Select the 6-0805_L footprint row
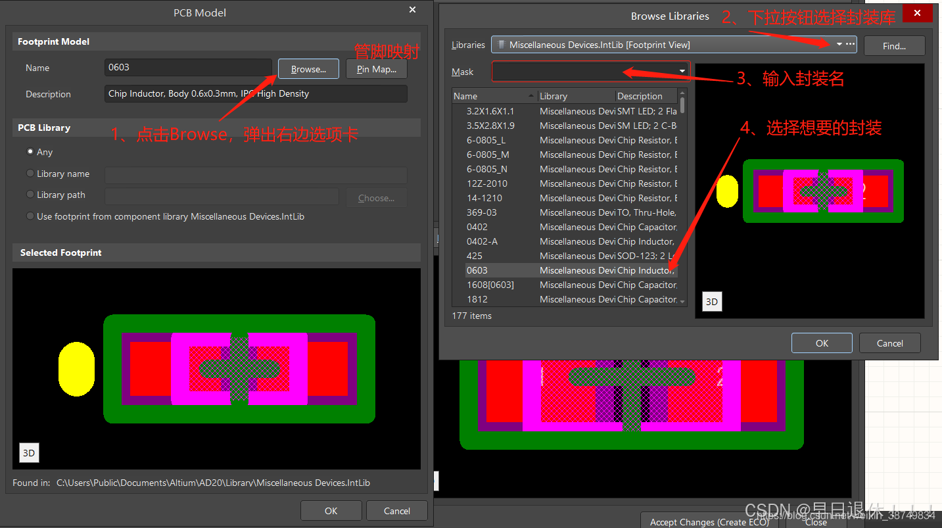The image size is (942, 528). pyautogui.click(x=565, y=140)
